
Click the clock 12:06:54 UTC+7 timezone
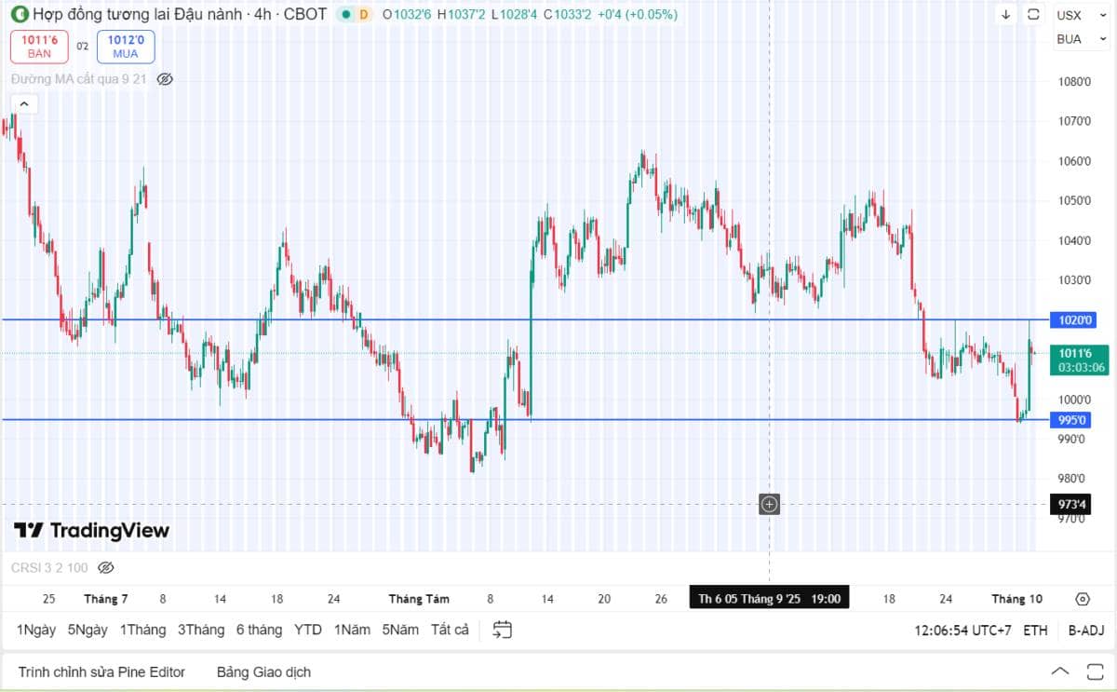962,631
